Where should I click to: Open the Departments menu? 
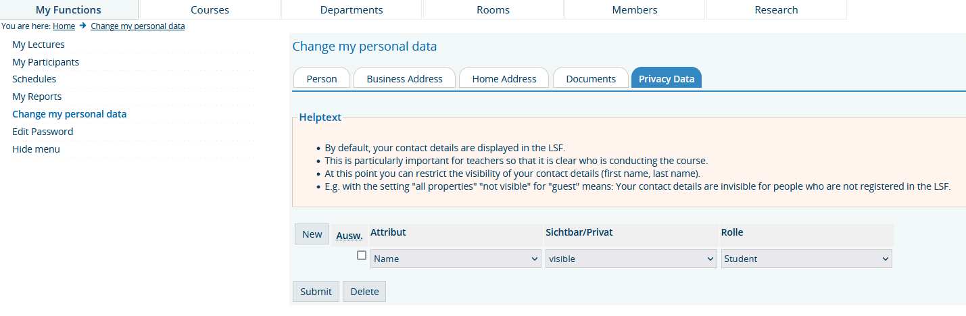[x=352, y=10]
